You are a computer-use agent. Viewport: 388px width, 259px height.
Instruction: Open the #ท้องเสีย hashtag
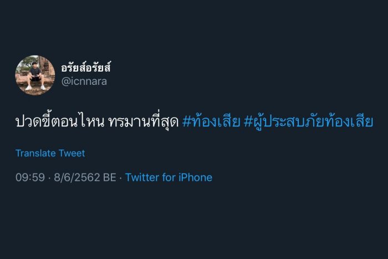coord(211,121)
